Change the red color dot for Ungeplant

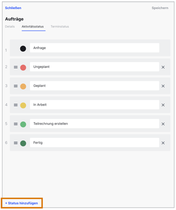click(23, 68)
